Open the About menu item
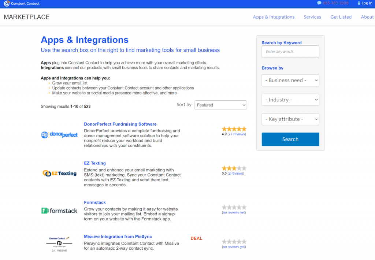Screen dimensions: 375x260 pos(367,17)
